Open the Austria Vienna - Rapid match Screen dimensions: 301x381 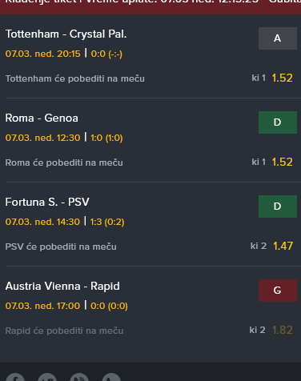coord(62,287)
